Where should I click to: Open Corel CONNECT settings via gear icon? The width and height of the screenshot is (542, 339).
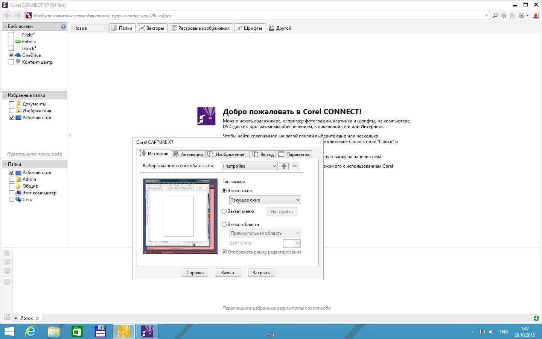pos(522,15)
